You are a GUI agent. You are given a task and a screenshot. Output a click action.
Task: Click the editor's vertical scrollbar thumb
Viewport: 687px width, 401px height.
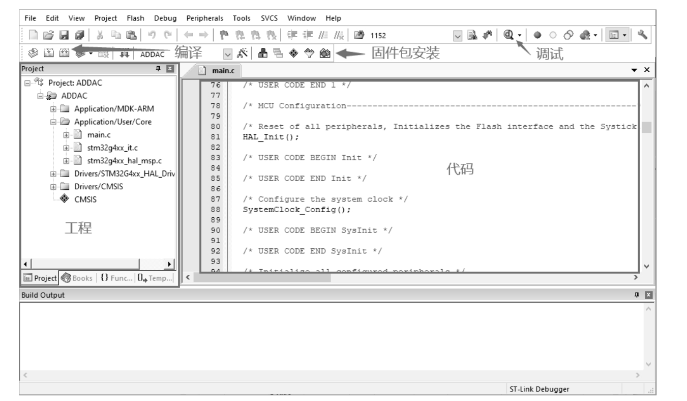point(646,127)
